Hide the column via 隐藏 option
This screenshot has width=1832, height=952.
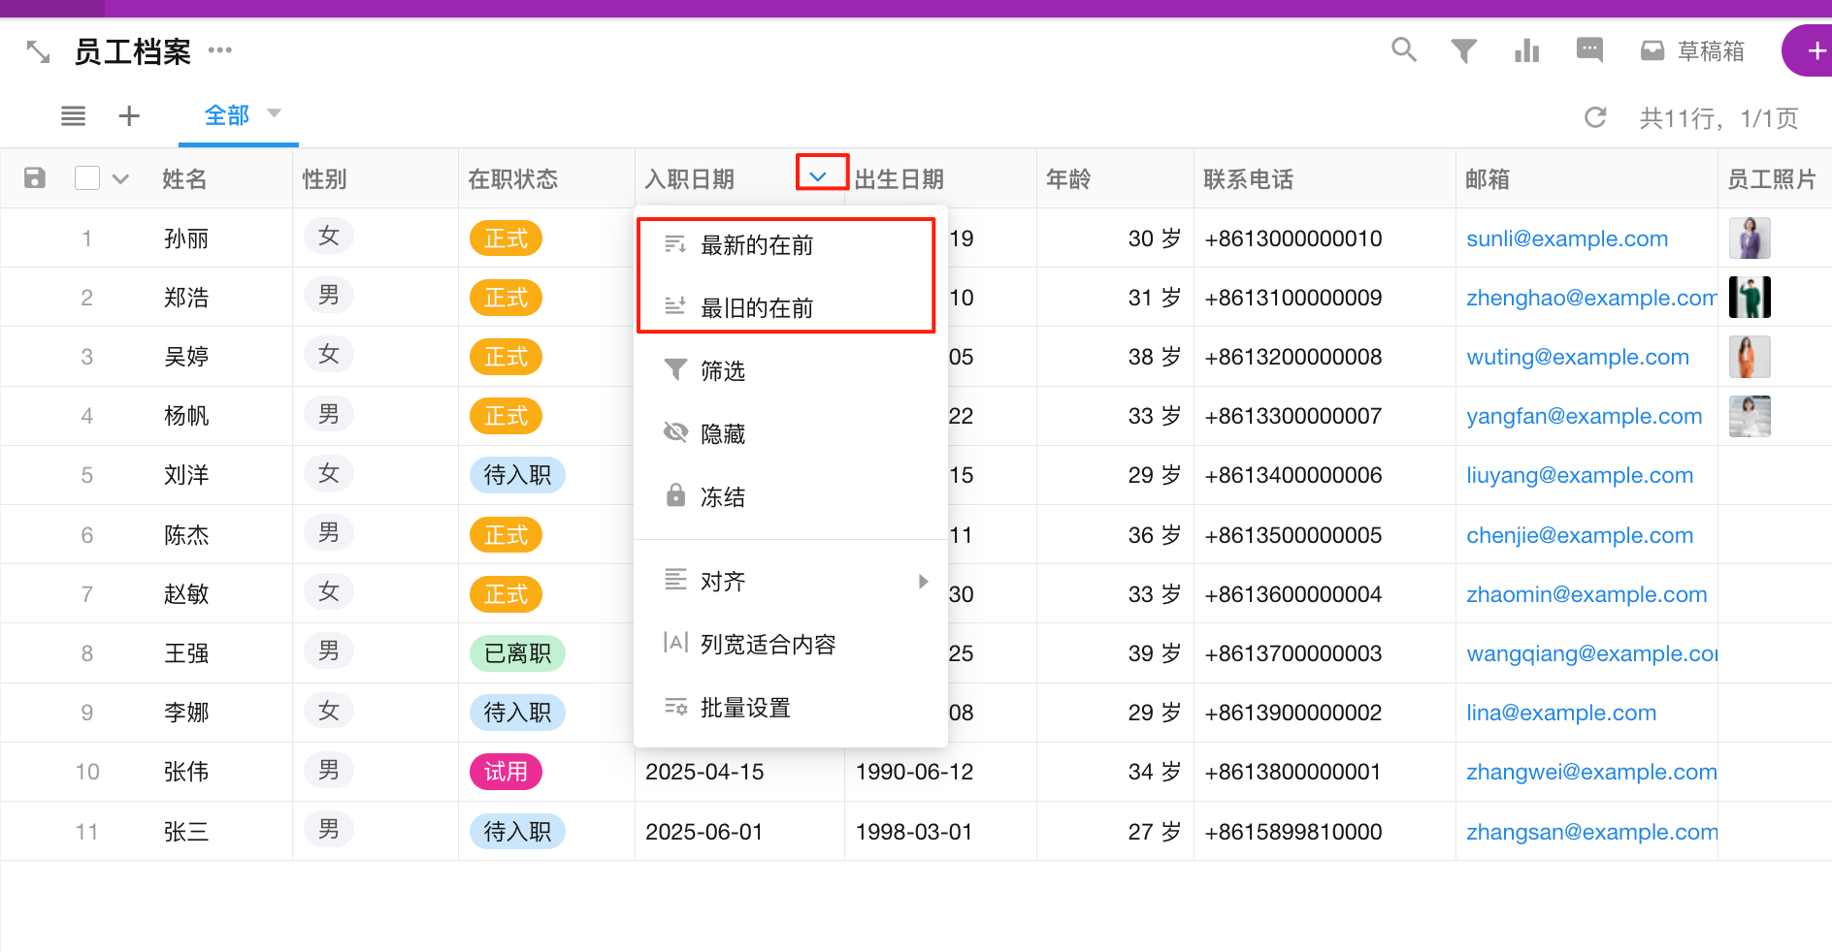[x=723, y=433]
